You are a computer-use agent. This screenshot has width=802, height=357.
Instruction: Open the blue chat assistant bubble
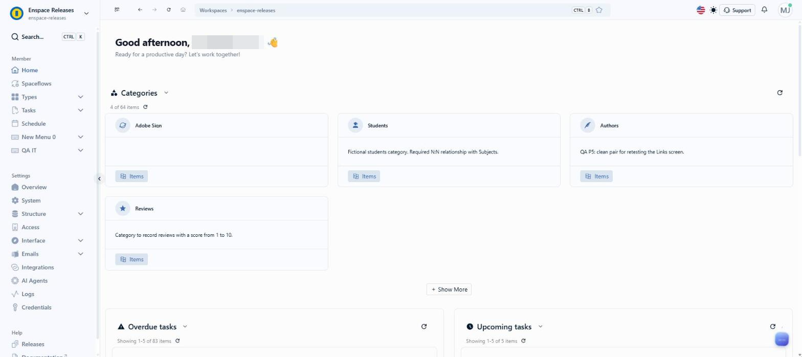pos(782,339)
